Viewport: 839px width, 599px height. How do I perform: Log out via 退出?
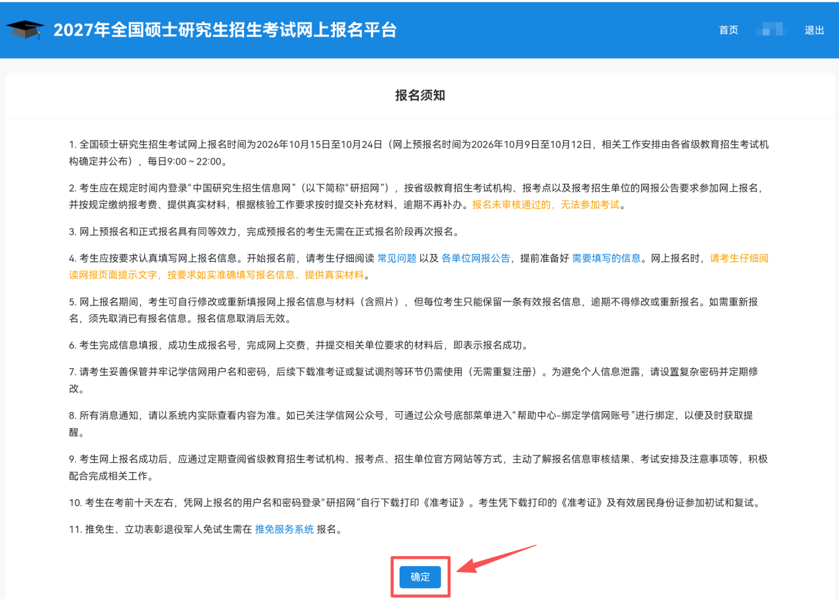pos(815,30)
